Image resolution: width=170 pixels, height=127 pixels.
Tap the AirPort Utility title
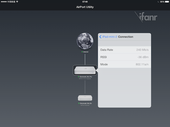(85, 7)
